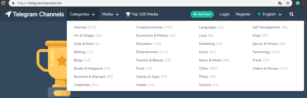
Task: Click the blocked cookies icon in address bar
Action: tap(280, 3)
